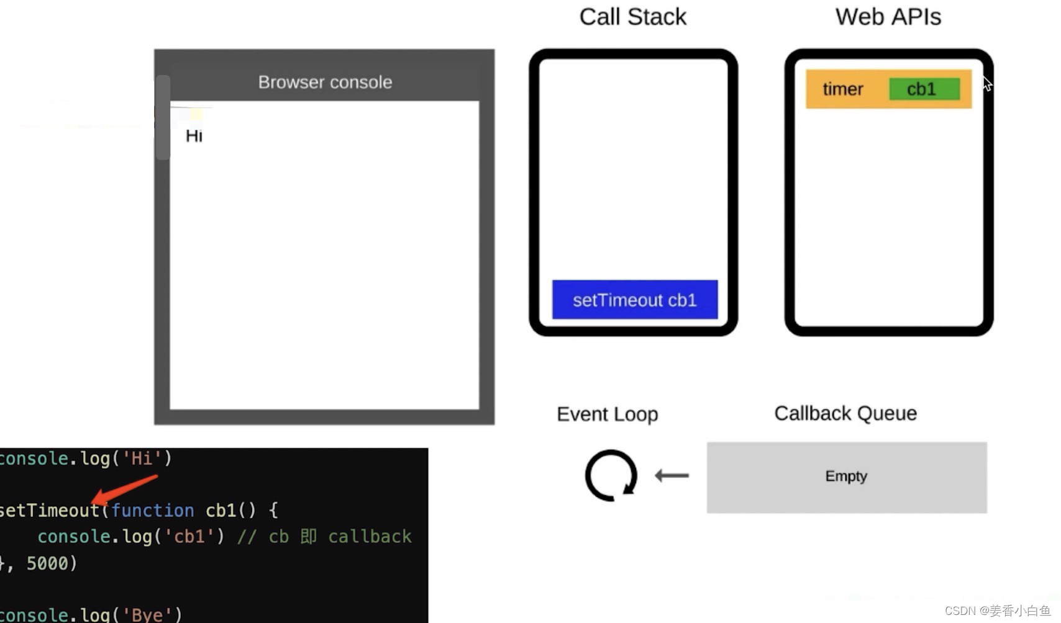This screenshot has height=623, width=1061.
Task: Click the left arrow beside Callback Queue
Action: click(x=672, y=476)
